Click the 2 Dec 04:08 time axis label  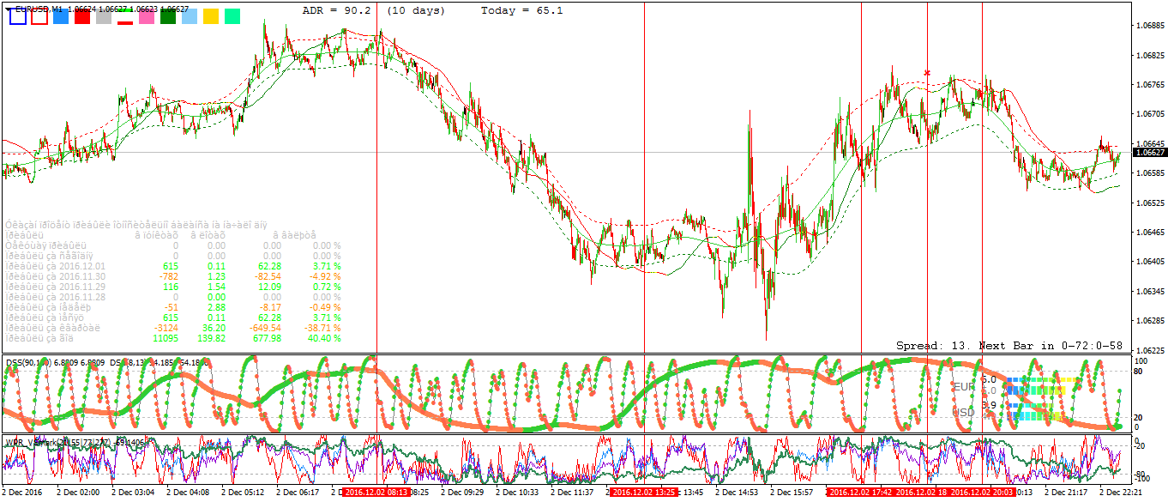coord(188,493)
